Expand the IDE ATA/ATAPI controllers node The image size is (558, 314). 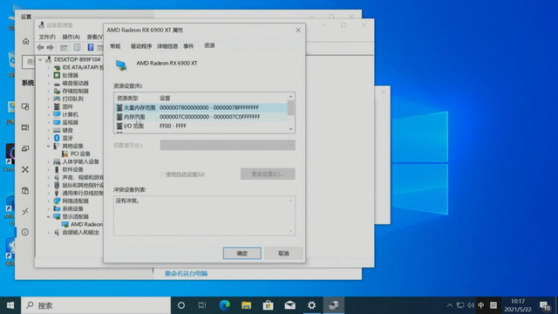pos(49,67)
